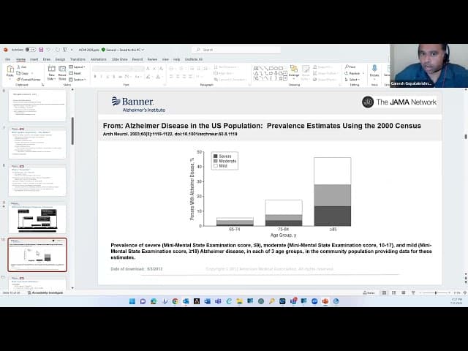468x351 pixels.
Task: Click the Arrange icon in Drawing group
Action: pyautogui.click(x=294, y=72)
